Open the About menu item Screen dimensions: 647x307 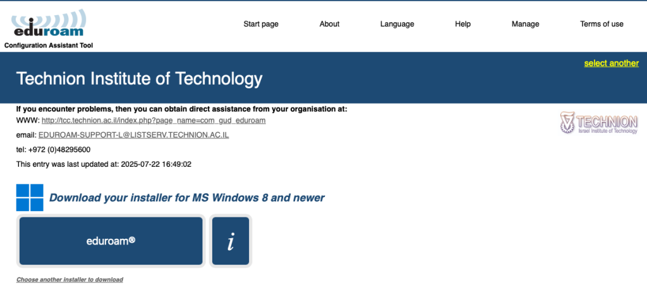(329, 24)
